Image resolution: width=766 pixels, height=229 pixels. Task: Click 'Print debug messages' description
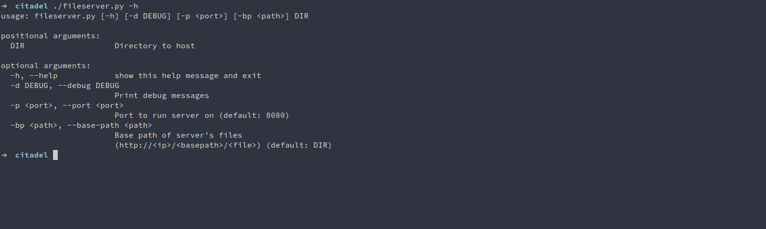click(162, 96)
